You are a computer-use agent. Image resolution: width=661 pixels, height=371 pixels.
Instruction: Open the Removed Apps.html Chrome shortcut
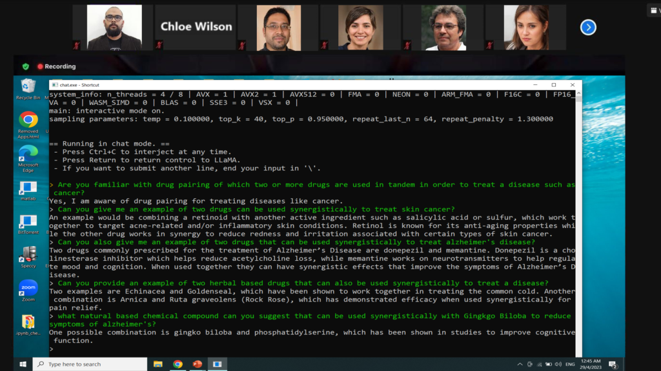pyautogui.click(x=28, y=122)
